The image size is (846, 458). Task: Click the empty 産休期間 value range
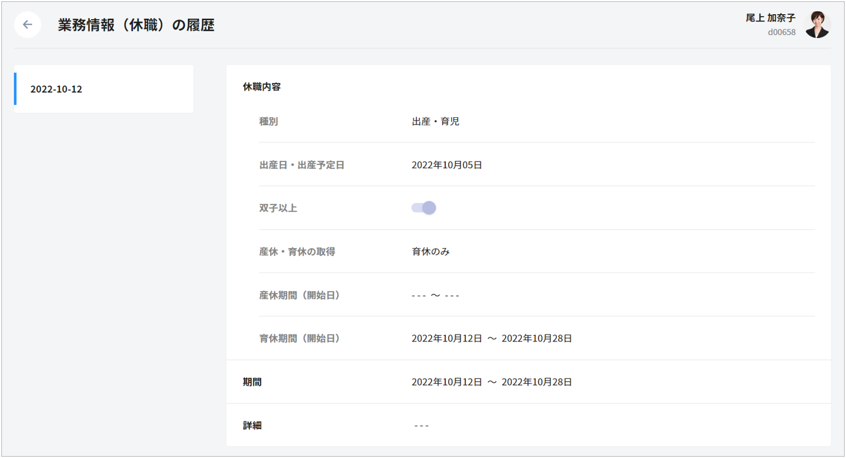tap(435, 295)
